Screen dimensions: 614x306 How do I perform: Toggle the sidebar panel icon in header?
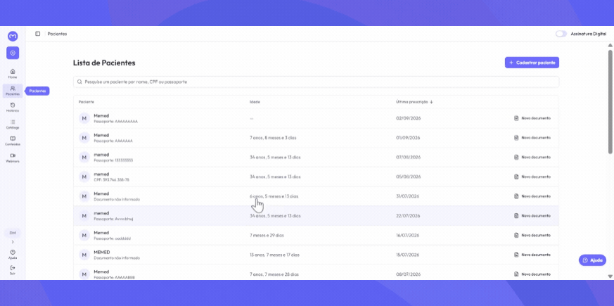click(37, 34)
